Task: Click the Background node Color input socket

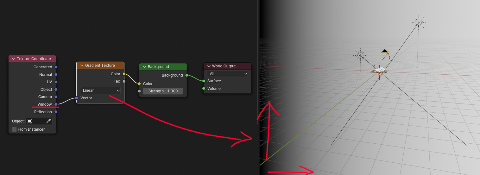Action: point(139,84)
